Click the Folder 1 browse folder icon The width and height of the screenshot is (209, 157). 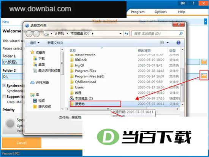coord(204,62)
